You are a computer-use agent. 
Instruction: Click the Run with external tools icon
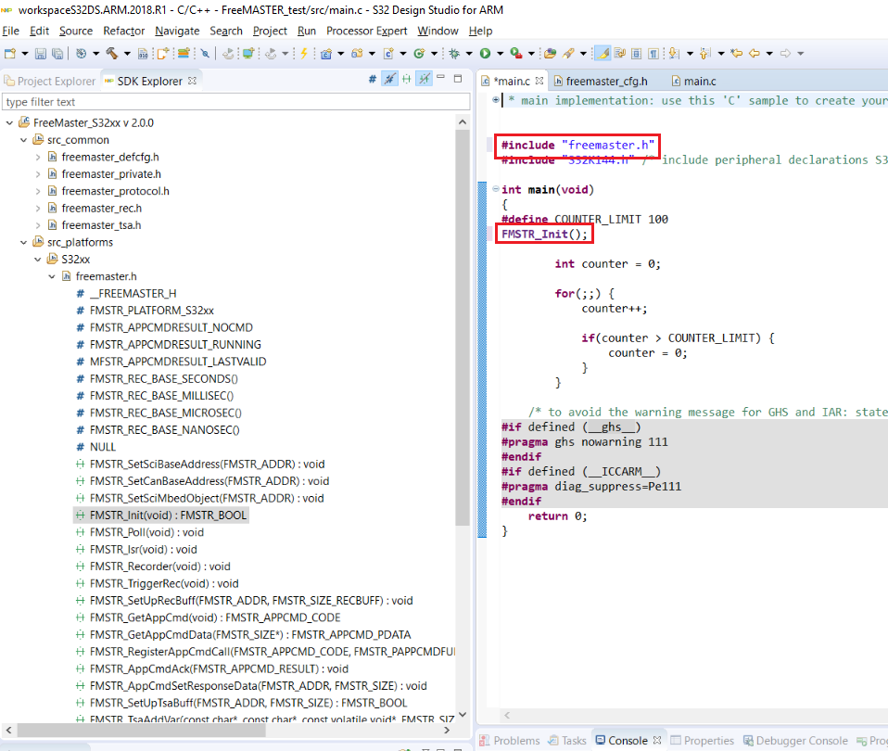coord(516,53)
